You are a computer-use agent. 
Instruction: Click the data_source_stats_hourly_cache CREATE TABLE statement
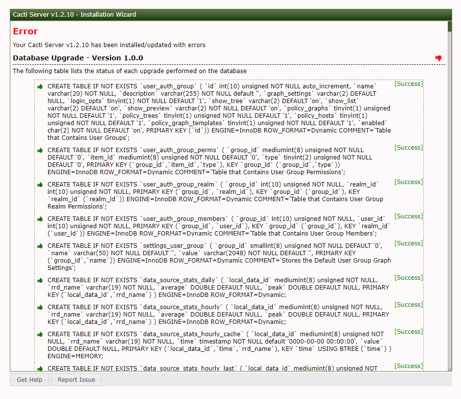click(219, 345)
